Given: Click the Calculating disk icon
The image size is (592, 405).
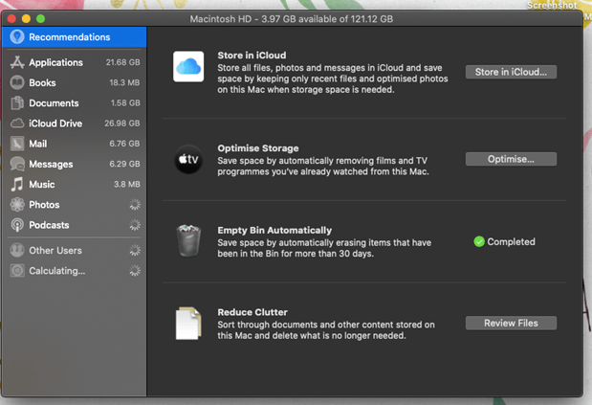Looking at the screenshot, I should 17,271.
